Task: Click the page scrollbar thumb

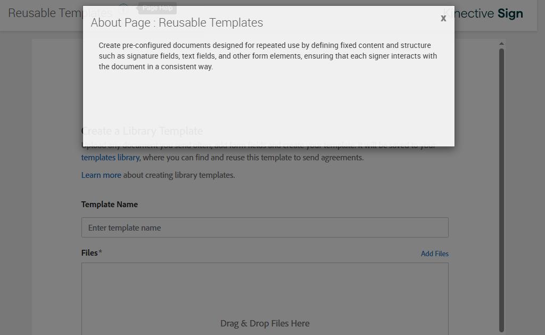Action: click(501, 186)
